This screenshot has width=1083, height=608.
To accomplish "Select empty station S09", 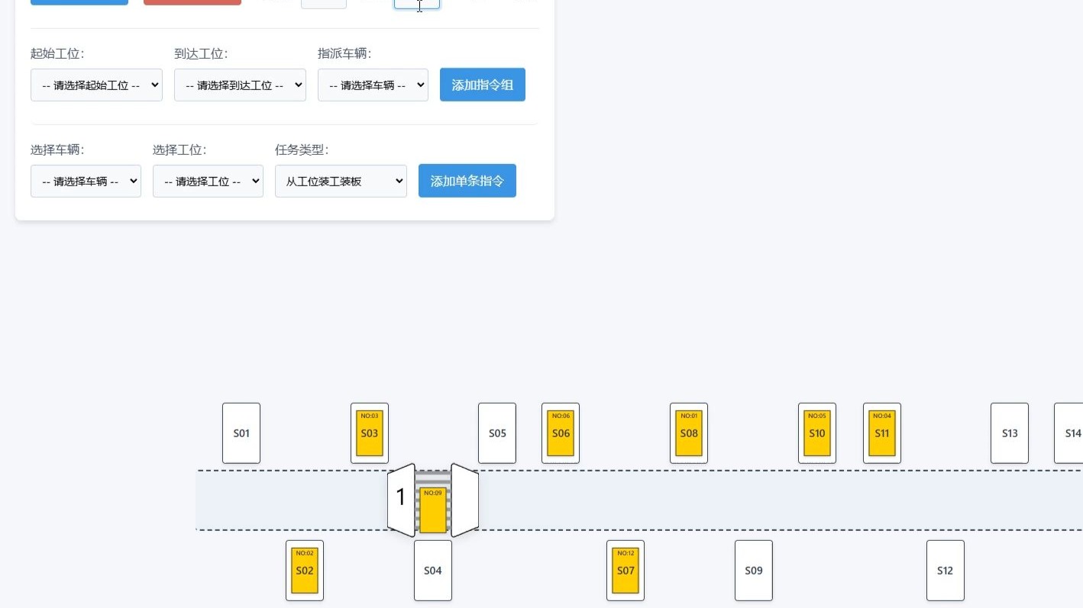I will (x=754, y=571).
